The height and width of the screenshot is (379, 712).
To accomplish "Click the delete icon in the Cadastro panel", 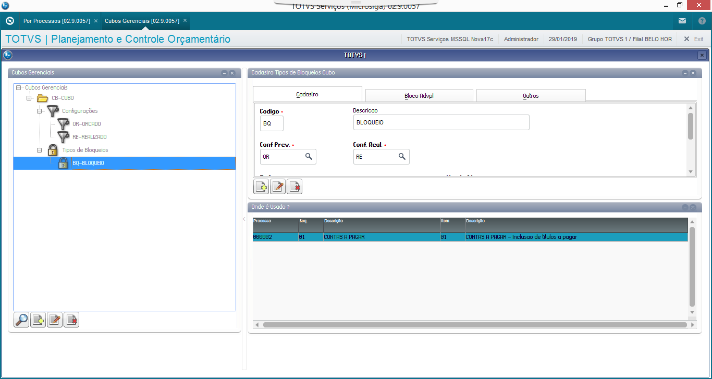I will coord(294,186).
